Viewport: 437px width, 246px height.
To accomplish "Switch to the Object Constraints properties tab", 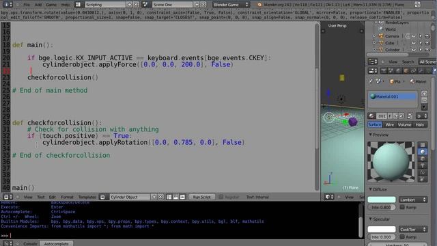I will (413, 71).
